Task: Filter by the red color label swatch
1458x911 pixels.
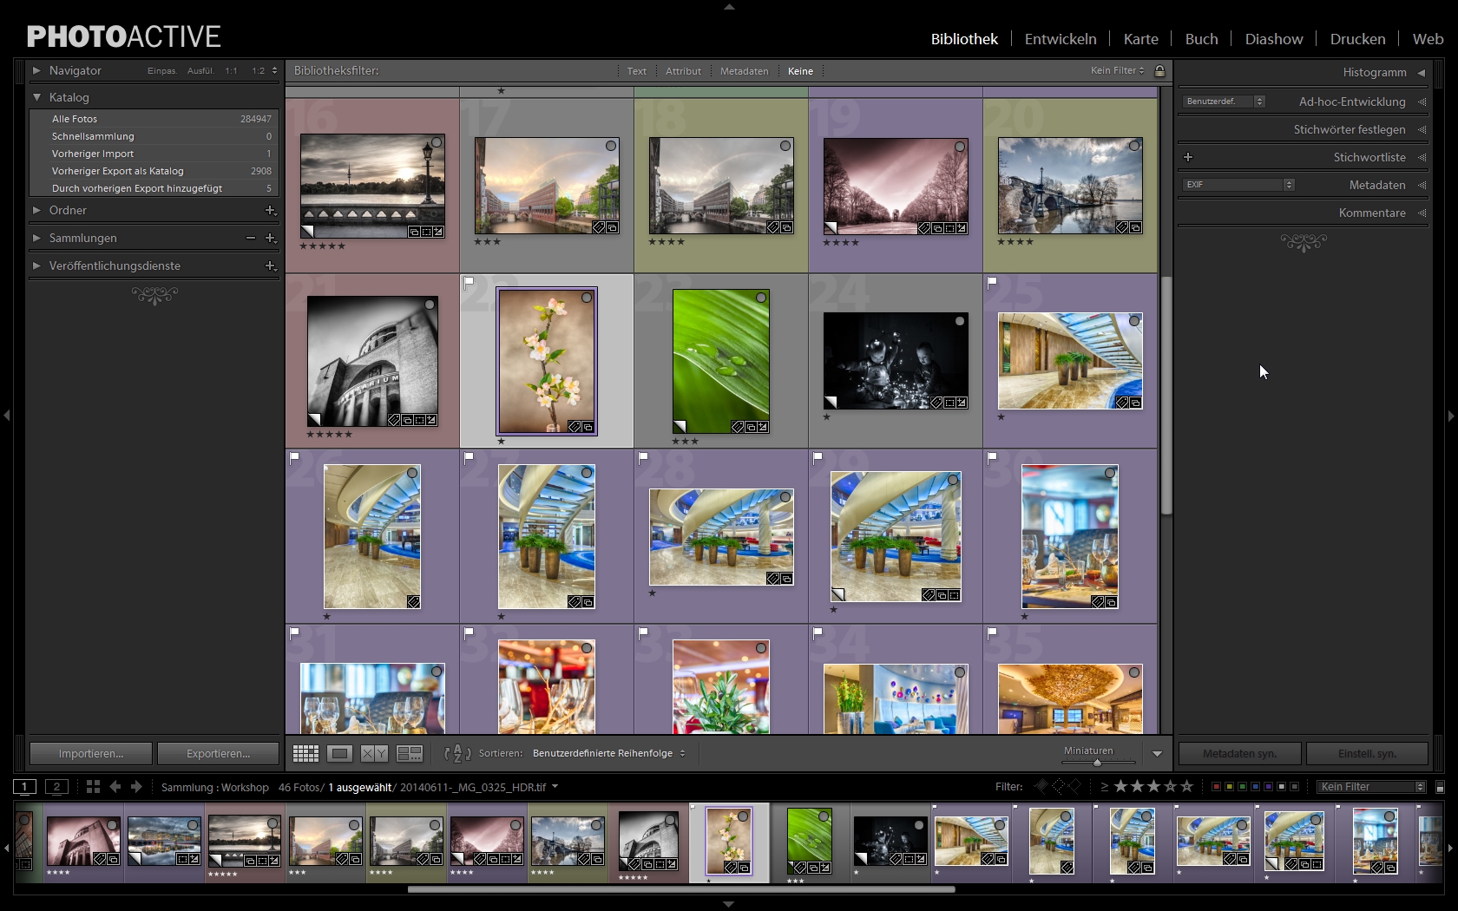Action: click(x=1216, y=787)
